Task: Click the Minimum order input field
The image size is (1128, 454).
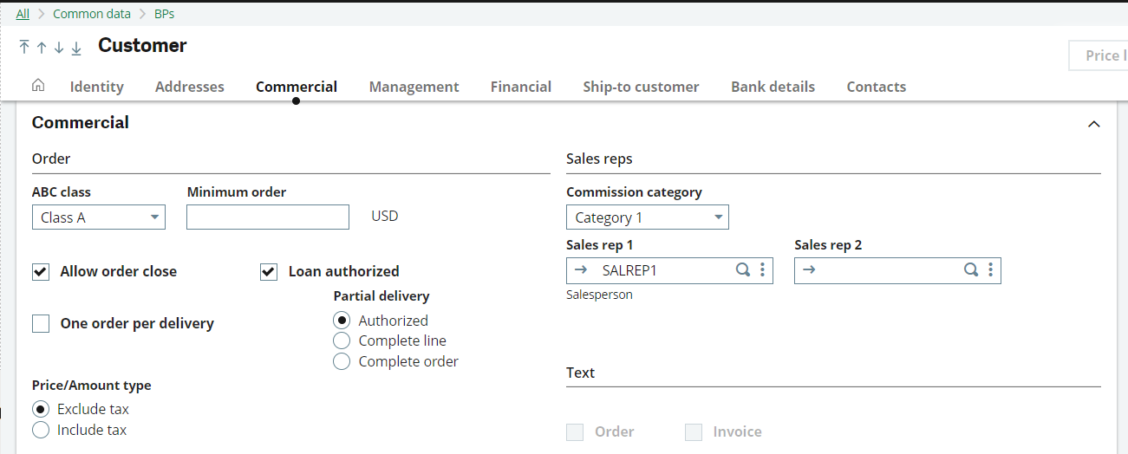Action: click(267, 217)
